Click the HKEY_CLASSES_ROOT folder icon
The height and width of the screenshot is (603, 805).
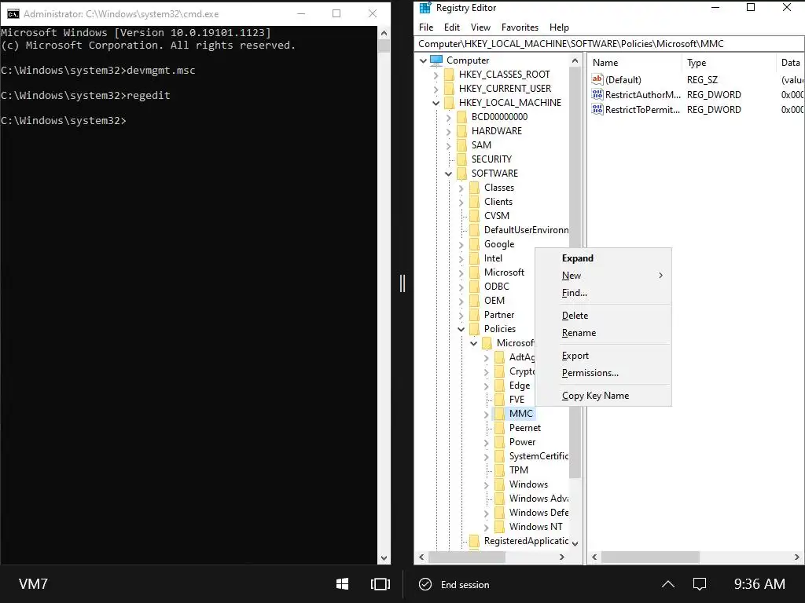click(449, 75)
